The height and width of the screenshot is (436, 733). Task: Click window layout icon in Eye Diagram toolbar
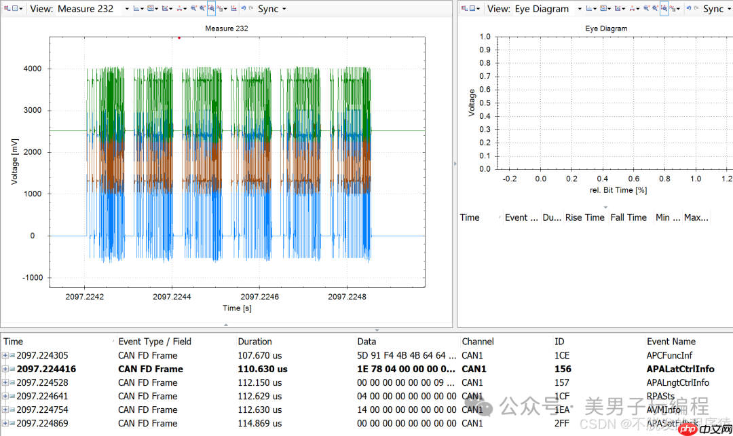472,9
